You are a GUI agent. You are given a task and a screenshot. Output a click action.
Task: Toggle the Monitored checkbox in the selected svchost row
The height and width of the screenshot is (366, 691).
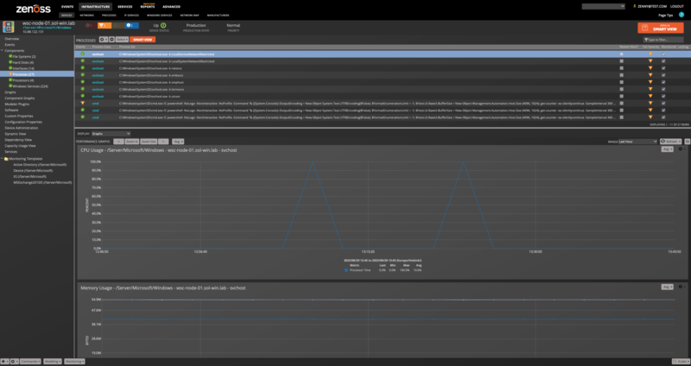(x=663, y=54)
